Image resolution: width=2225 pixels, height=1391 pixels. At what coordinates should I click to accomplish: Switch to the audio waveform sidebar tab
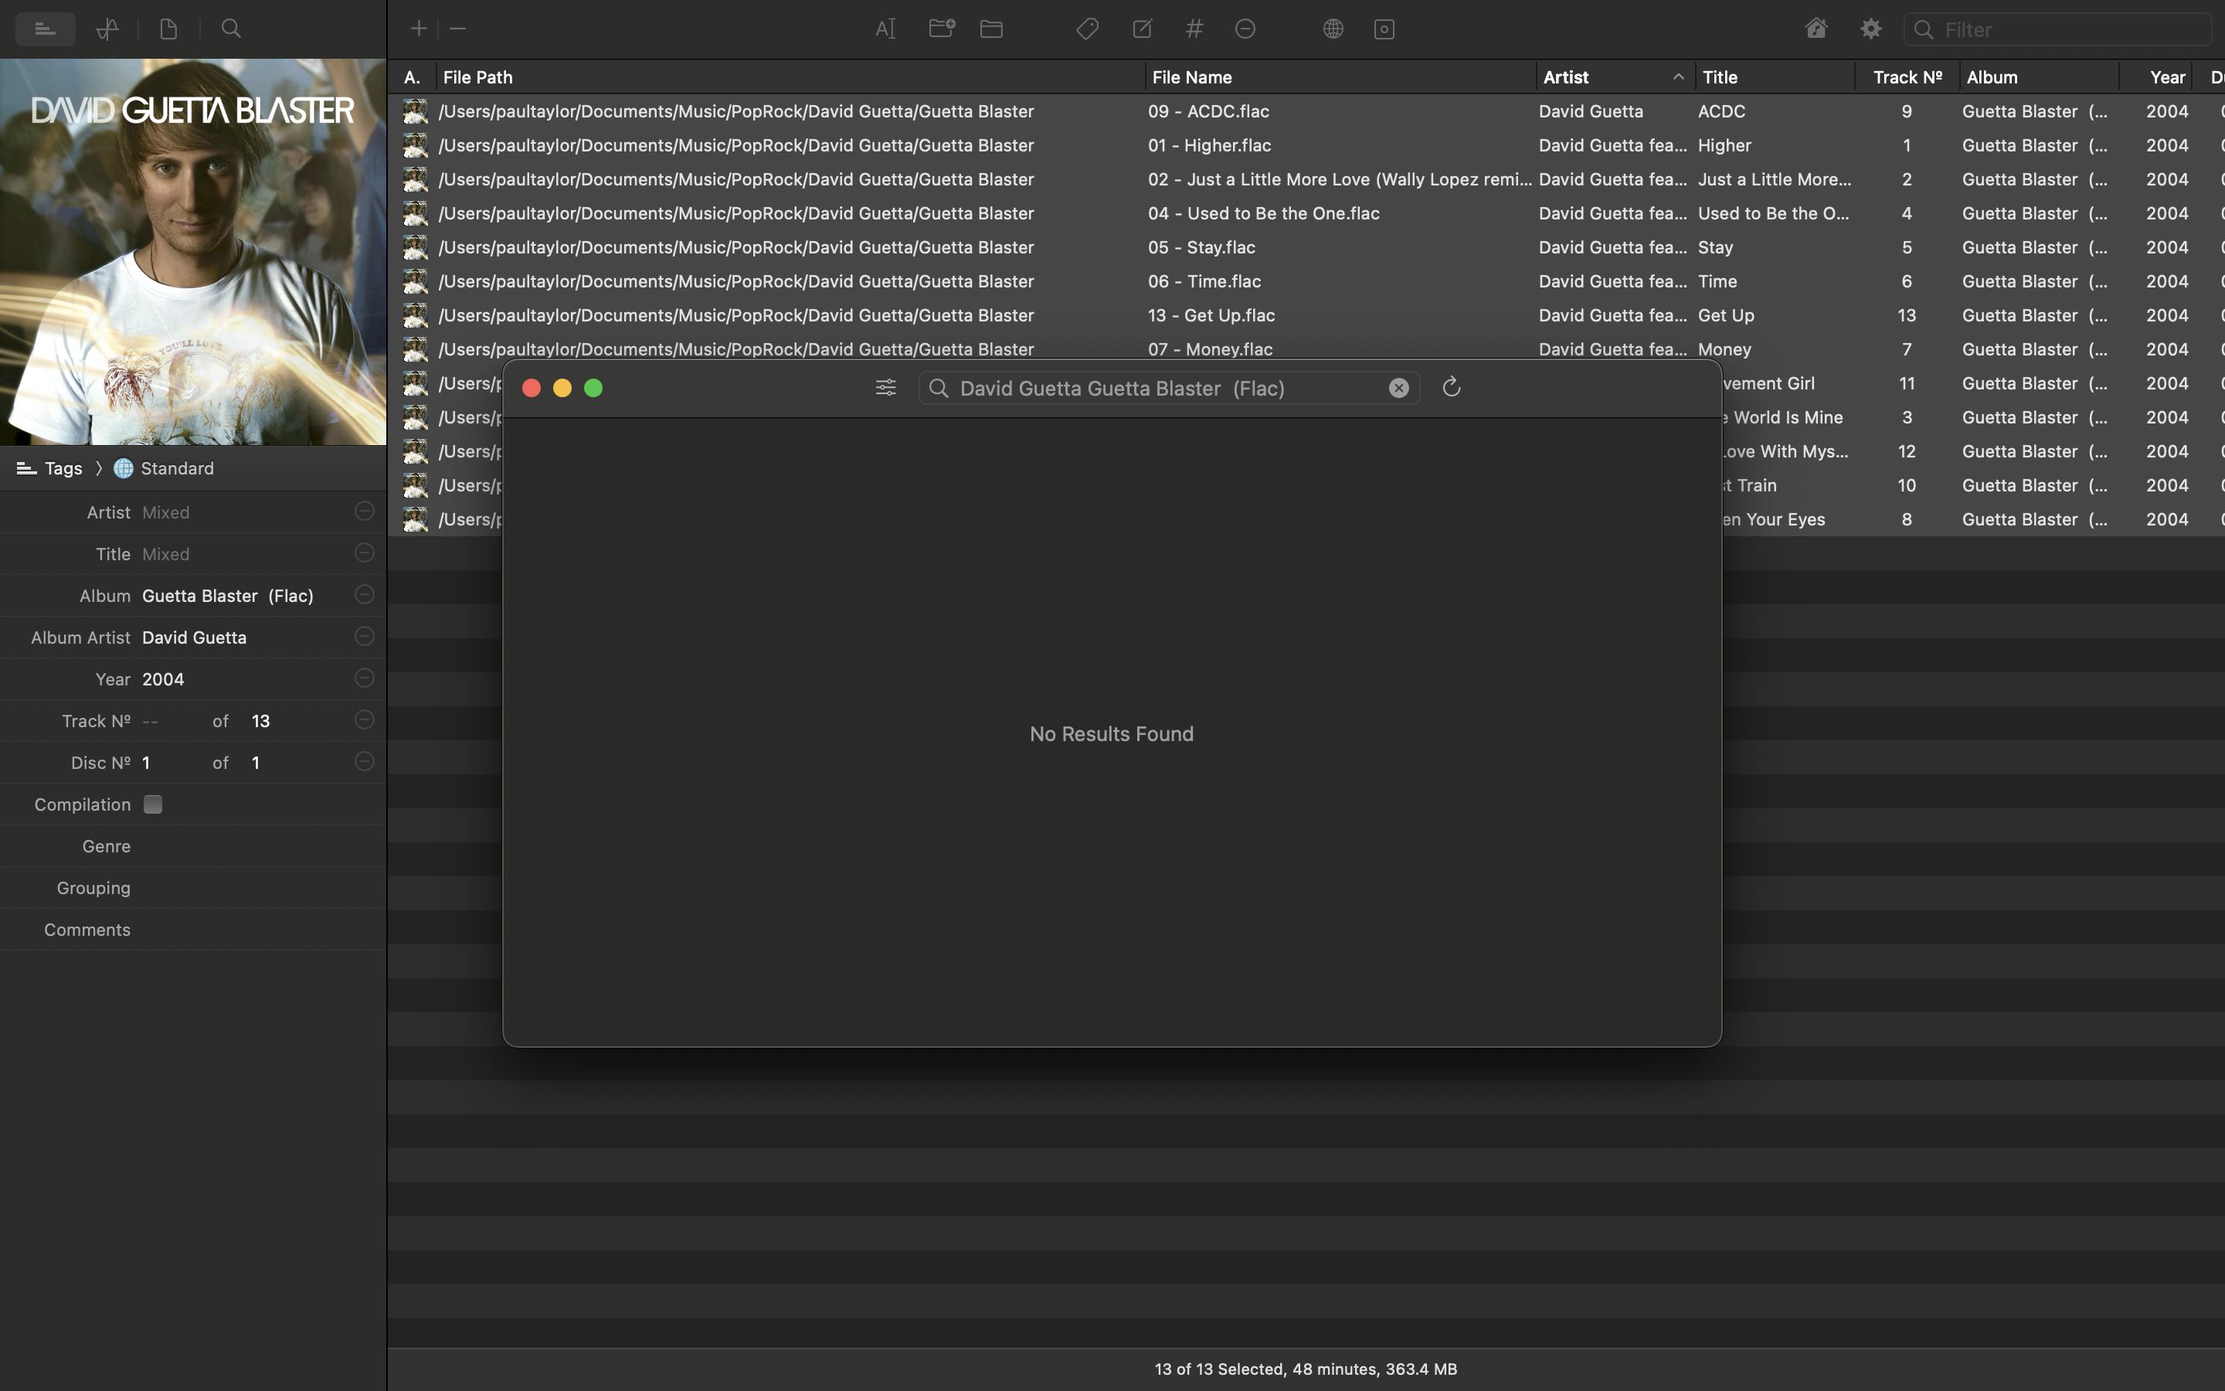(107, 29)
